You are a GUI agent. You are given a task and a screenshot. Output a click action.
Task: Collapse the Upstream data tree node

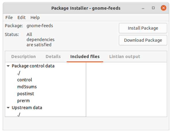8,108
